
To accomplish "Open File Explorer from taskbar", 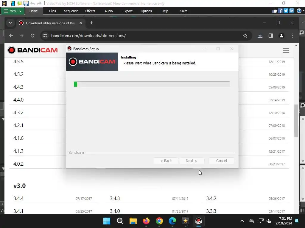I will click(133, 221).
